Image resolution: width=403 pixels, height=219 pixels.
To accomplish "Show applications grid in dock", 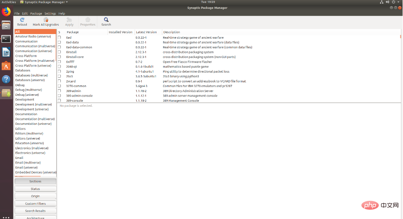I will tap(6, 217).
